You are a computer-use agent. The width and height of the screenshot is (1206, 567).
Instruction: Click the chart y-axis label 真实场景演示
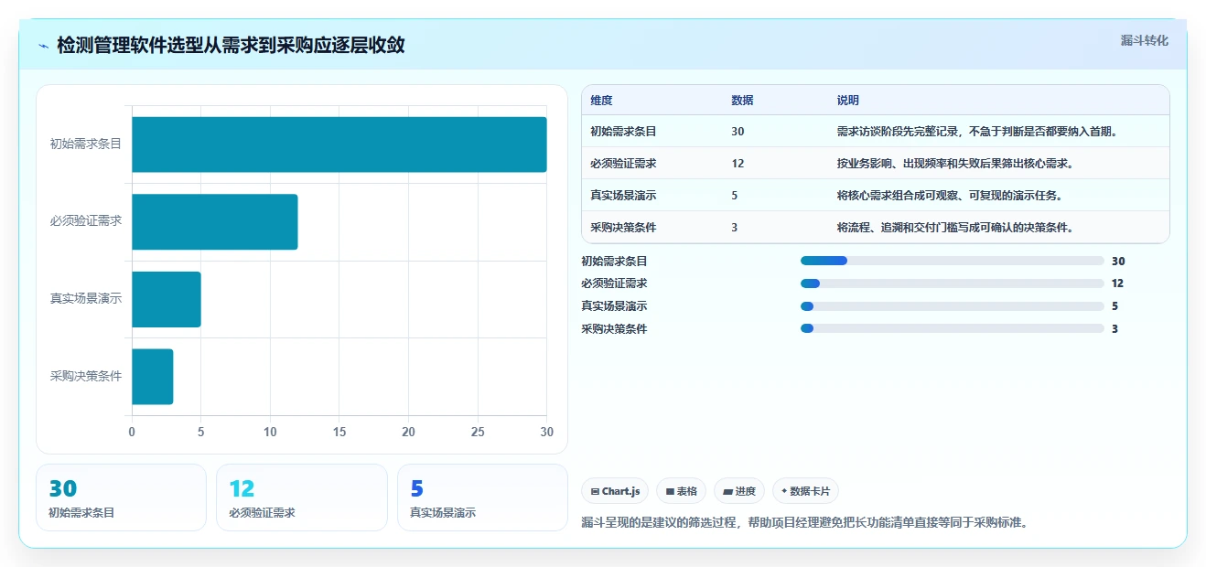click(86, 298)
